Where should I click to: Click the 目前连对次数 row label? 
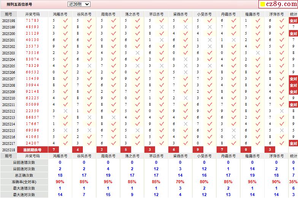(x=24, y=169)
